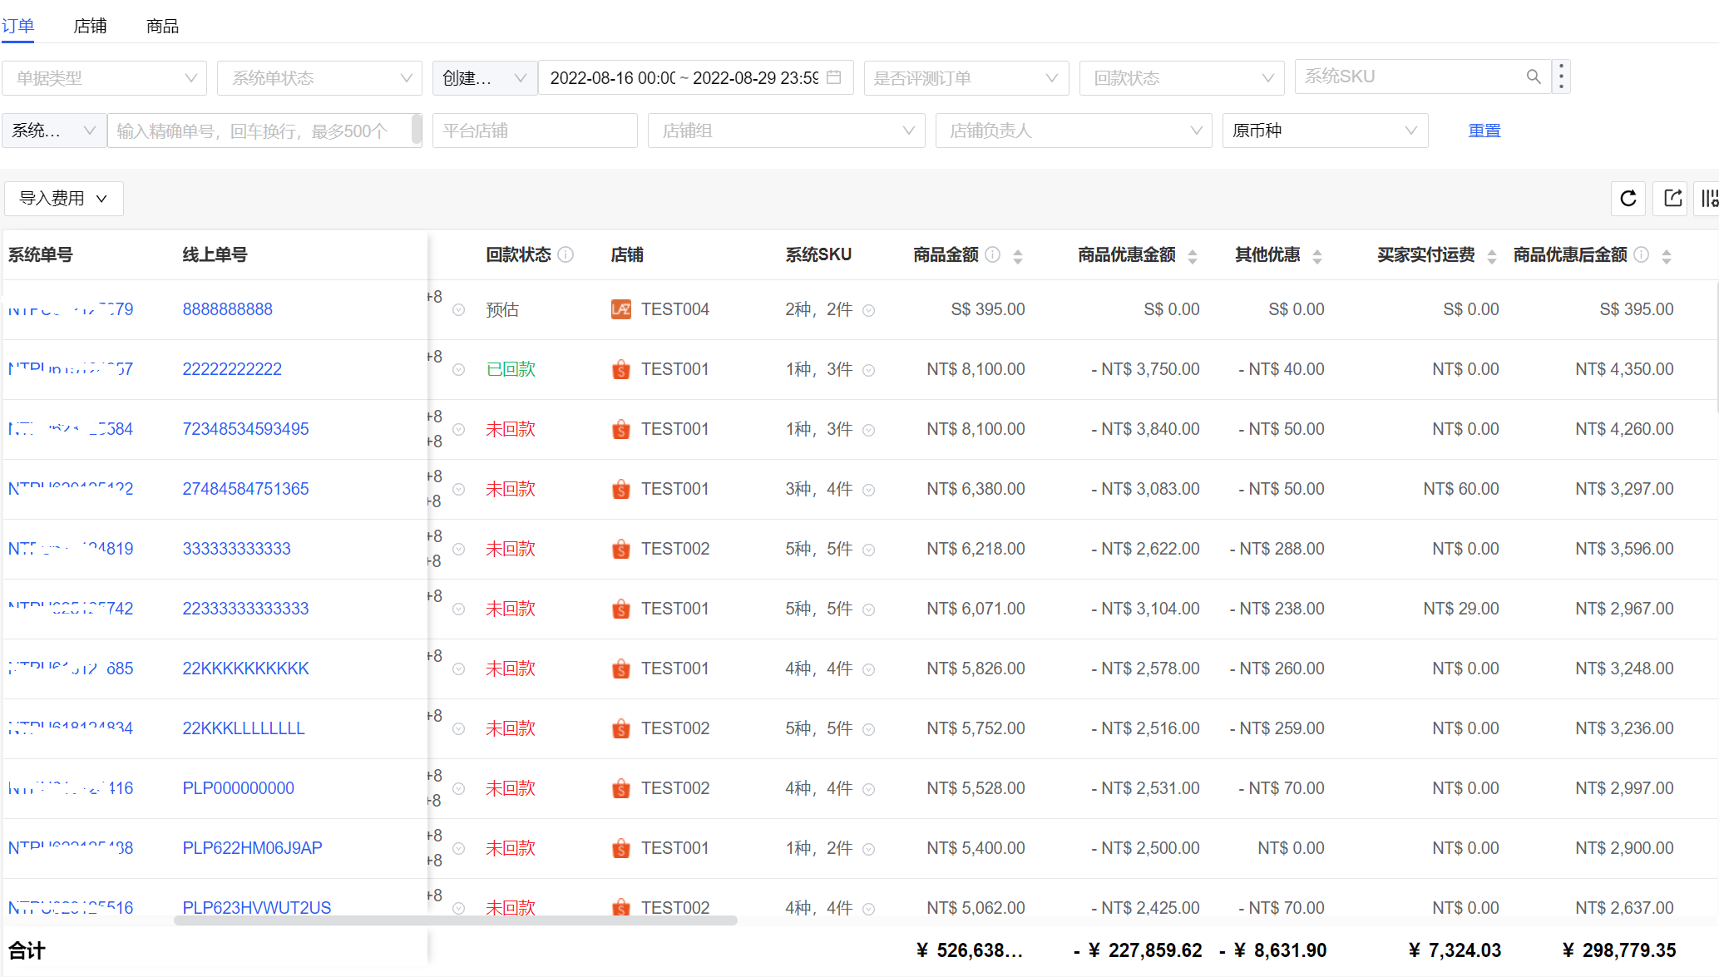
Task: Open the 是否评测订单 dropdown
Action: tap(966, 77)
